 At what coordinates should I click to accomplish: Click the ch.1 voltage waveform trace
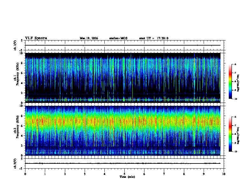pyautogui.click(x=123, y=45)
